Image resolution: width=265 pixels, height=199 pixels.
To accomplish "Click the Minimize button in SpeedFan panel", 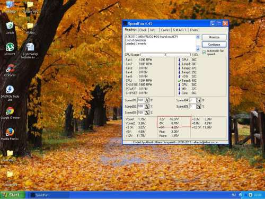I will point(214,37).
